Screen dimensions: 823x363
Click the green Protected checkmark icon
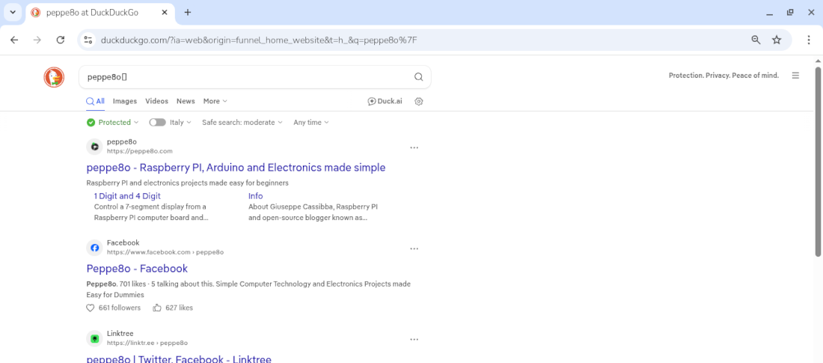tap(91, 123)
